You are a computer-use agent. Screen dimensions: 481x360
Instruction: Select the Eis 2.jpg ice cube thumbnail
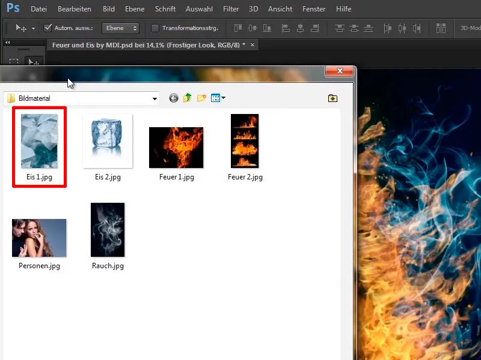click(x=108, y=141)
